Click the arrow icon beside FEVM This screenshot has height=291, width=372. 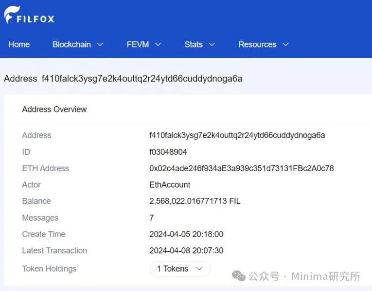click(x=158, y=44)
